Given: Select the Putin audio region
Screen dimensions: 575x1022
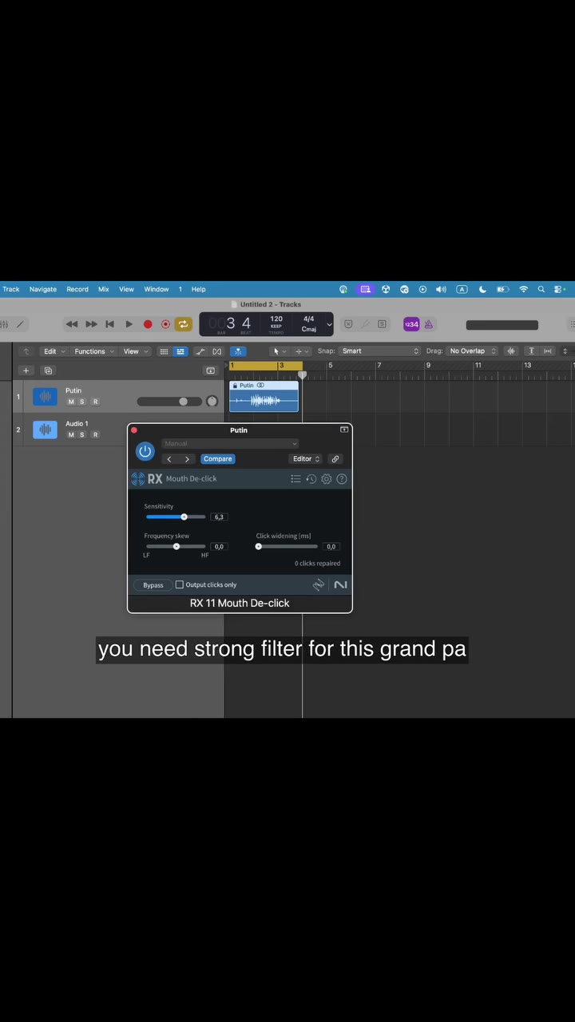Looking at the screenshot, I should [x=264, y=396].
